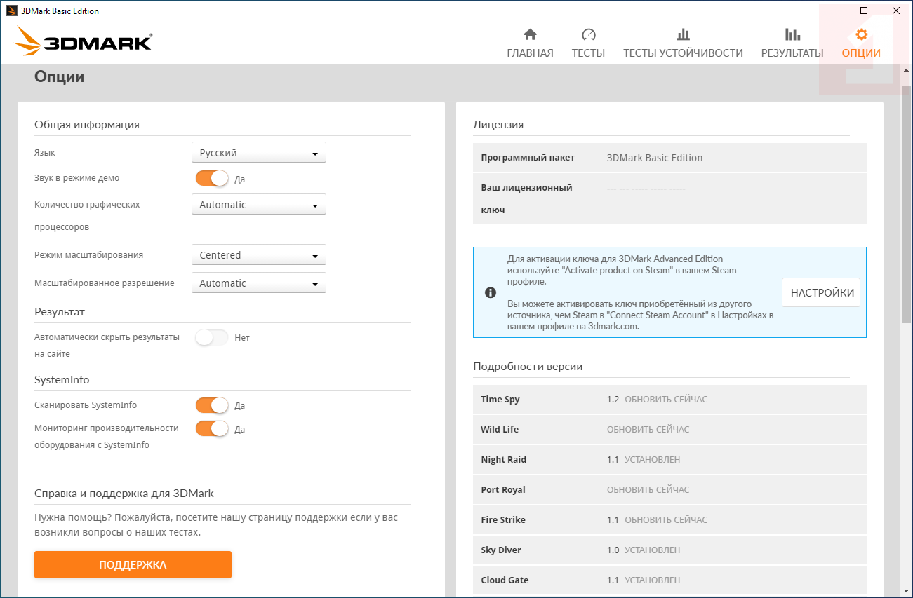This screenshot has height=598, width=913.
Task: Click the results chart icon
Action: (792, 34)
